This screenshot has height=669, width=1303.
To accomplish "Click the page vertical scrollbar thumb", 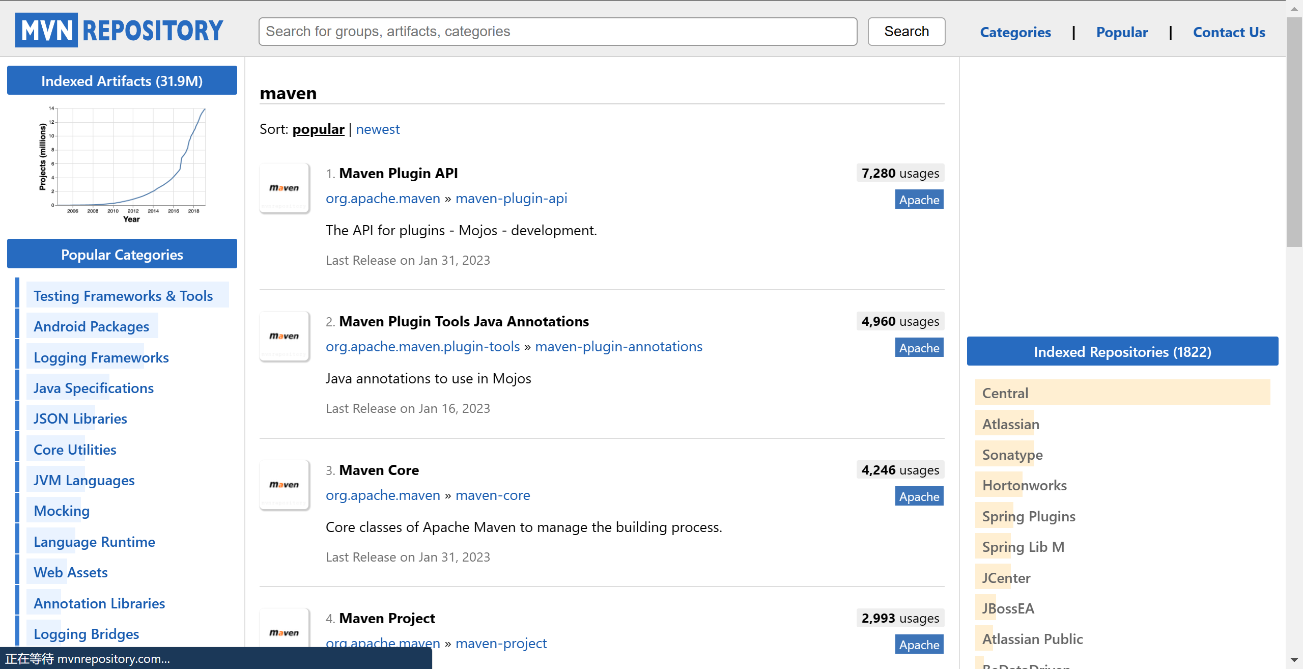I will click(1294, 132).
